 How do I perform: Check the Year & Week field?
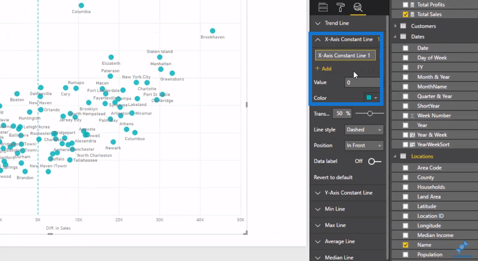coord(406,135)
